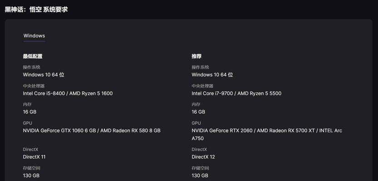Click recommended 内存 value 16 GB
The height and width of the screenshot is (181, 378).
[198, 112]
